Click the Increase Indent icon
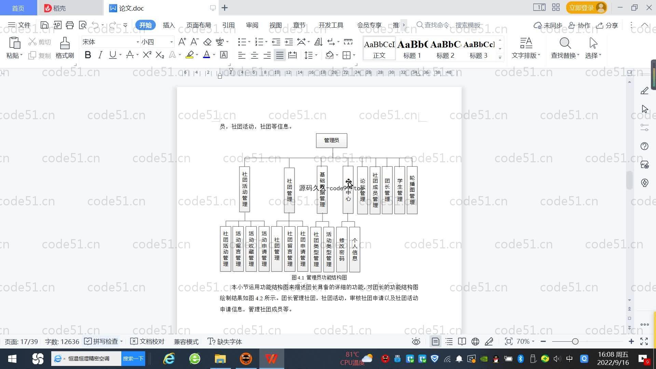Image resolution: width=656 pixels, height=369 pixels. (x=289, y=42)
